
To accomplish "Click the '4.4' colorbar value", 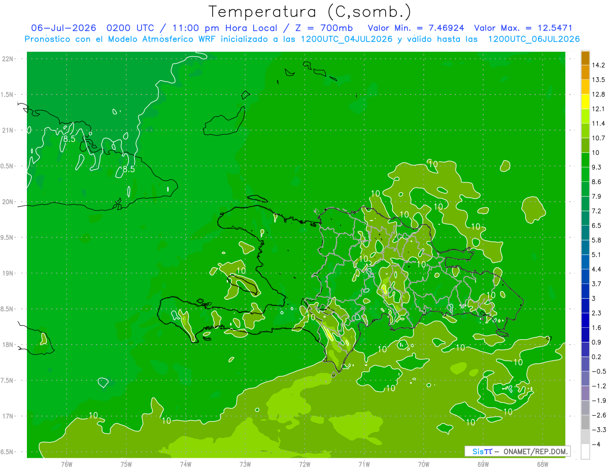I will [x=596, y=269].
